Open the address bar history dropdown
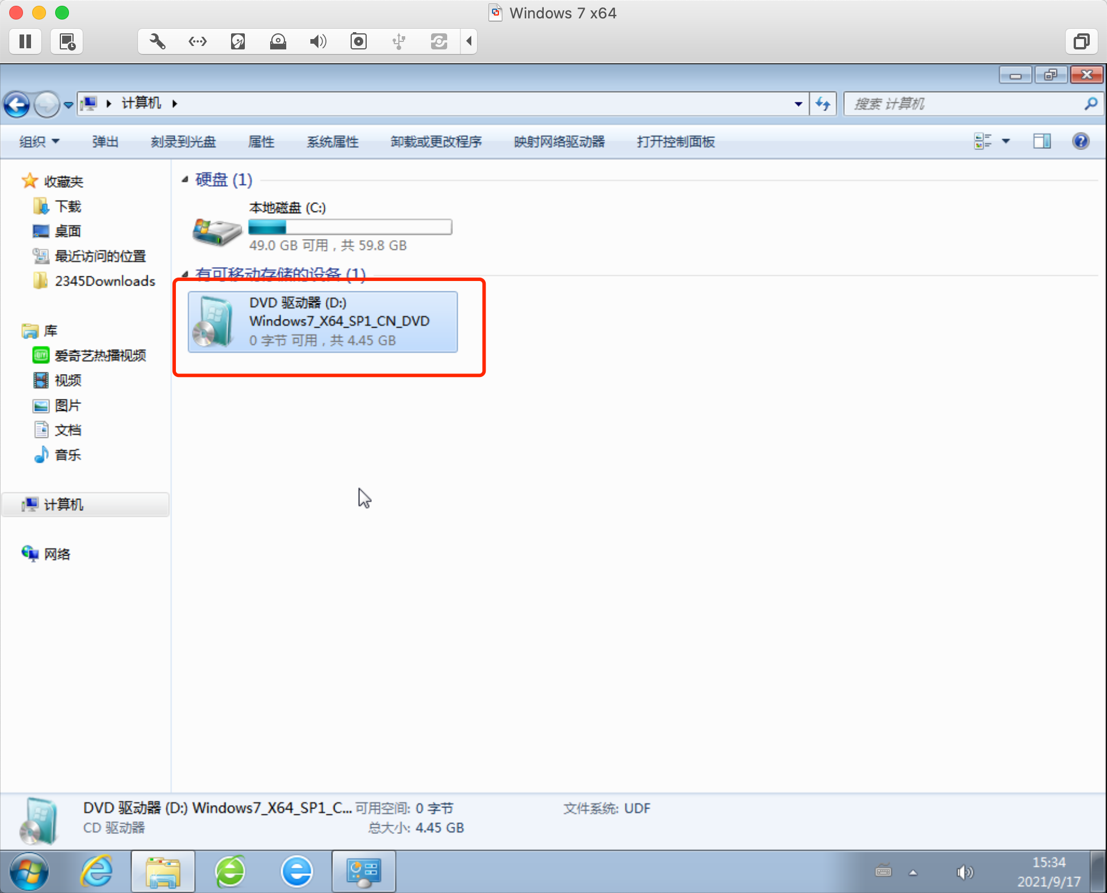This screenshot has width=1107, height=893. 798,104
